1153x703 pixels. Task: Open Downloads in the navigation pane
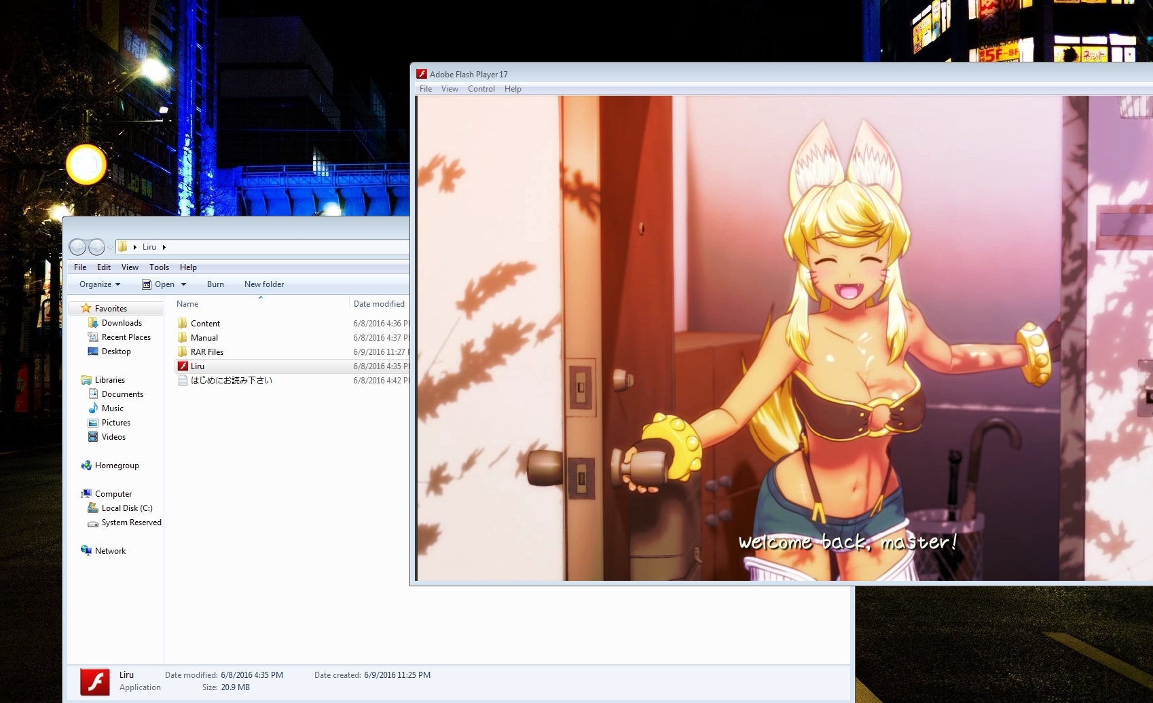[122, 323]
